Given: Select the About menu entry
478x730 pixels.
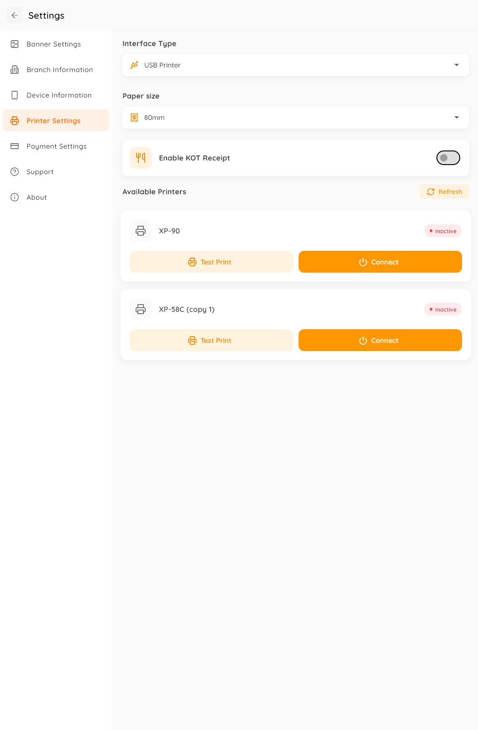Looking at the screenshot, I should click(37, 197).
